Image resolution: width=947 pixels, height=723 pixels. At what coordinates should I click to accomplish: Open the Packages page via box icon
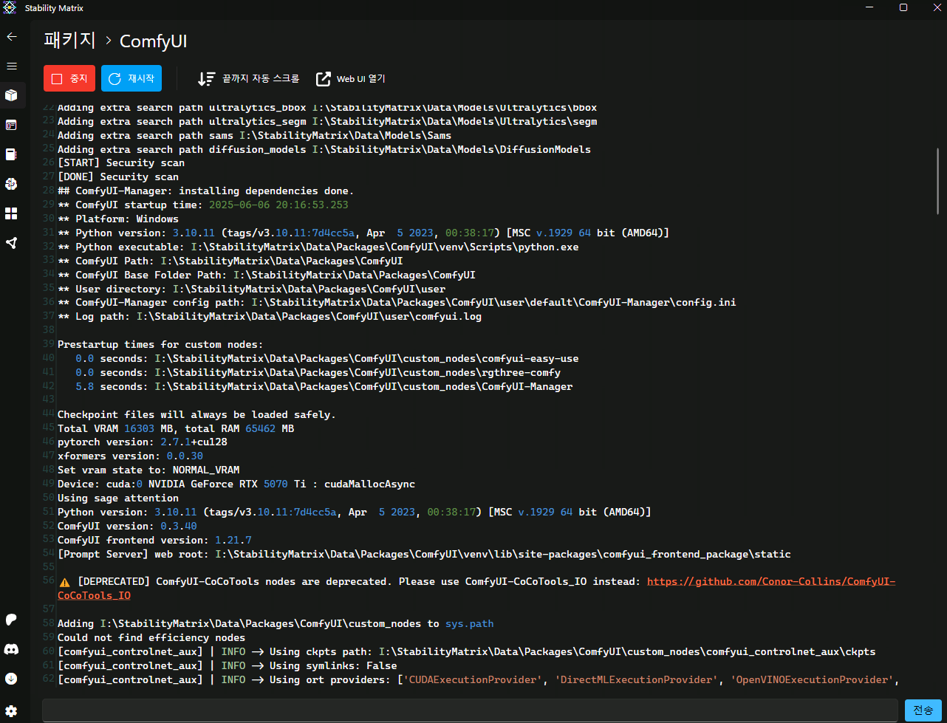point(12,95)
